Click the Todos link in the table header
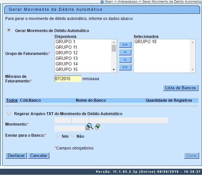This screenshot has width=202, height=175. coord(12,100)
